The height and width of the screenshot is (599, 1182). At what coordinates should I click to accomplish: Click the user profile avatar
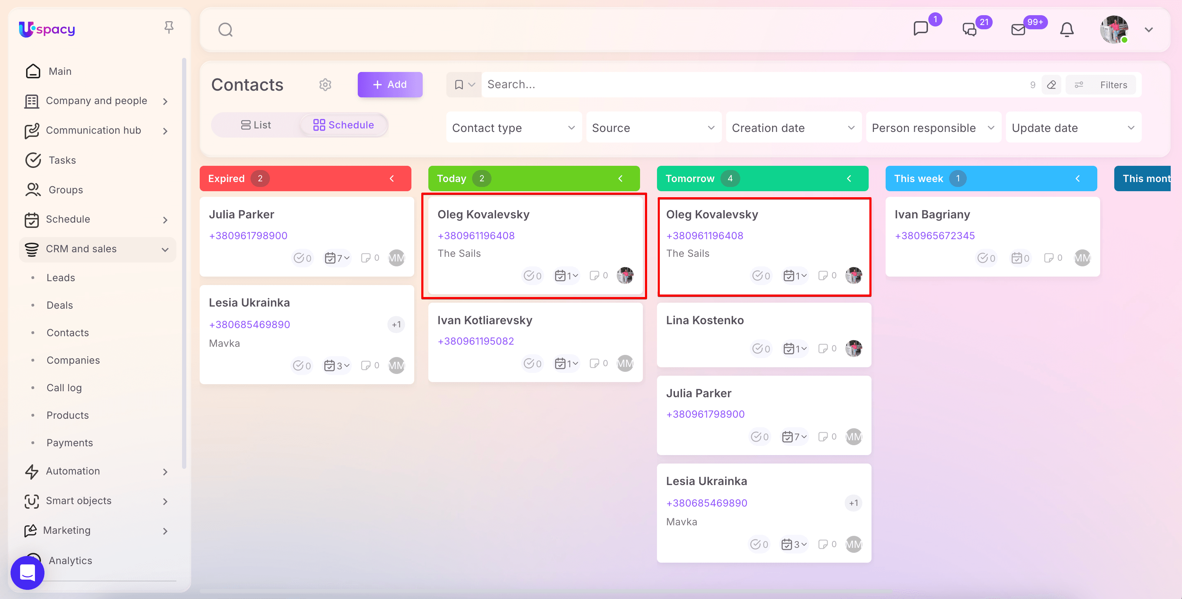[x=1115, y=29]
